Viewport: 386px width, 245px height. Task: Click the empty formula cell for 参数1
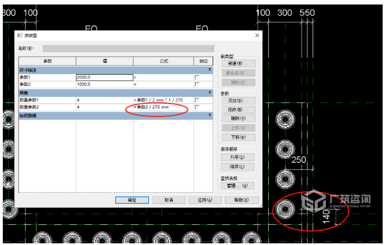tap(163, 78)
